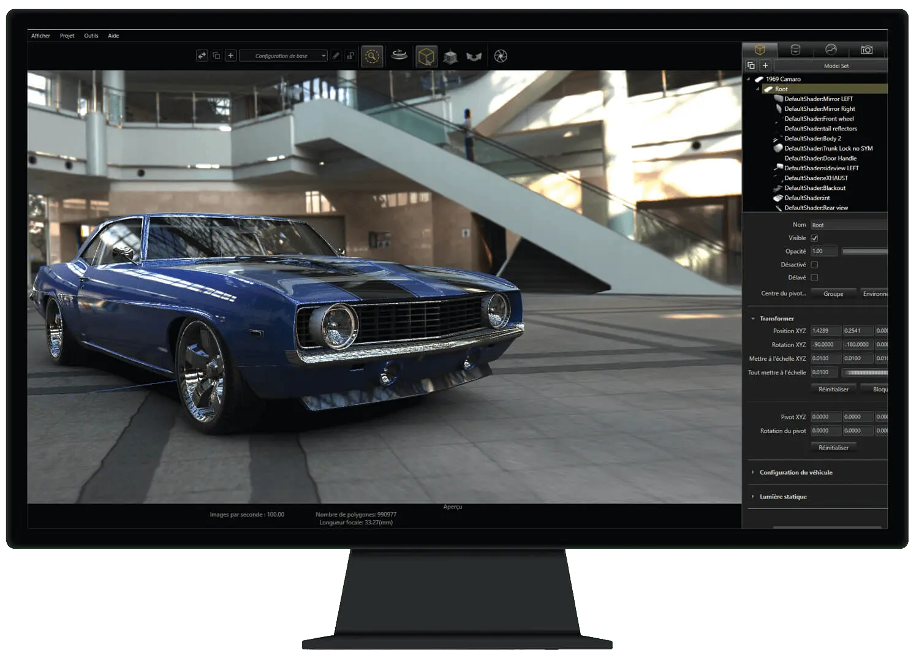The image size is (919, 656).
Task: Open the camera tab in right panel
Action: click(x=866, y=50)
